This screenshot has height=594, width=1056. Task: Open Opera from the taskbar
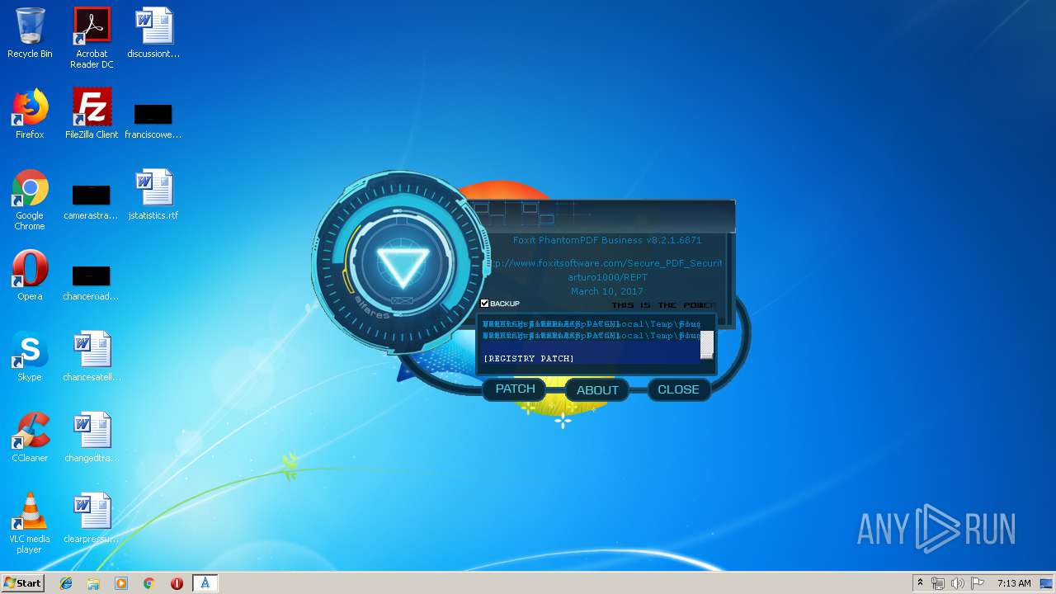coord(177,583)
